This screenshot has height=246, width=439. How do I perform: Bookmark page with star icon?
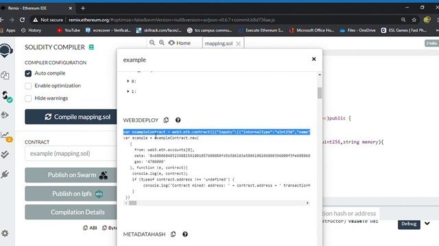[x=414, y=20]
